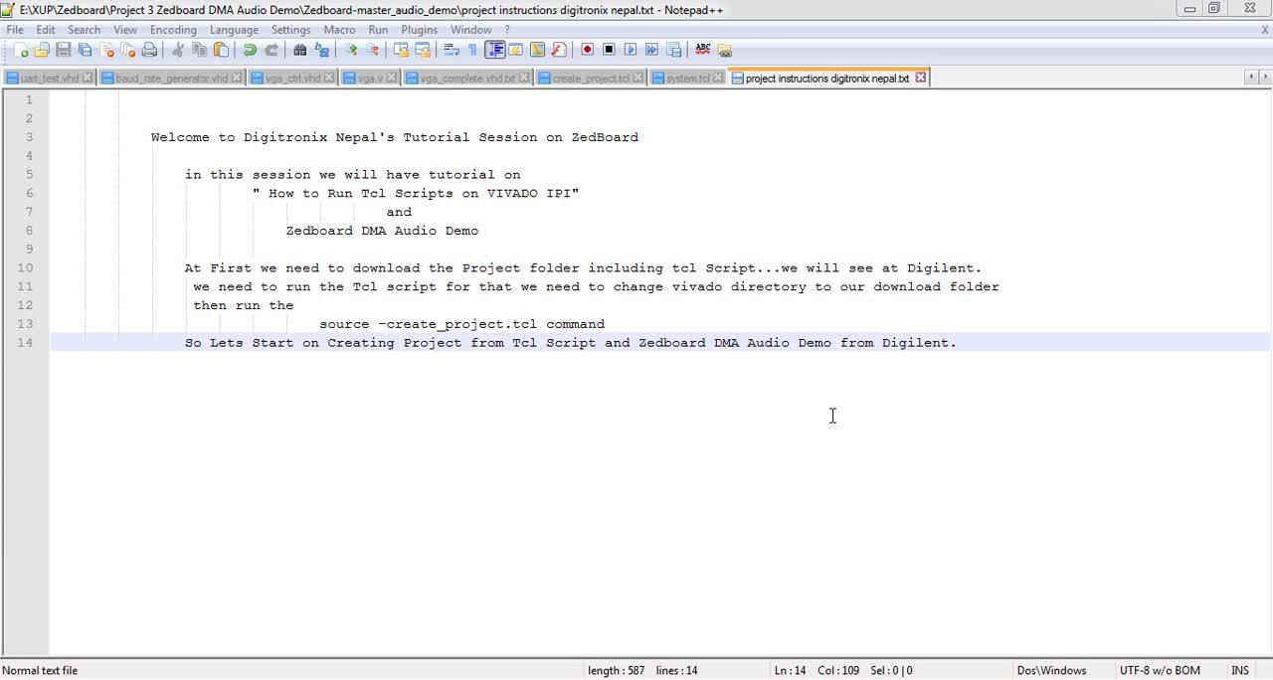Toggle the Show Indent Guide icon
1273x680 pixels.
pos(494,50)
